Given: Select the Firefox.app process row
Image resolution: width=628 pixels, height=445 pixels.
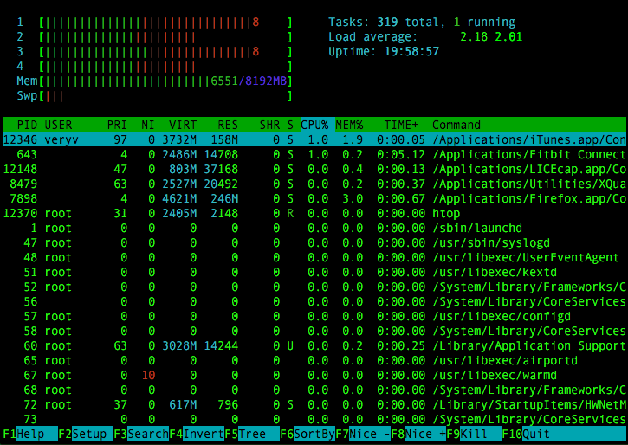Looking at the screenshot, I should 314,198.
